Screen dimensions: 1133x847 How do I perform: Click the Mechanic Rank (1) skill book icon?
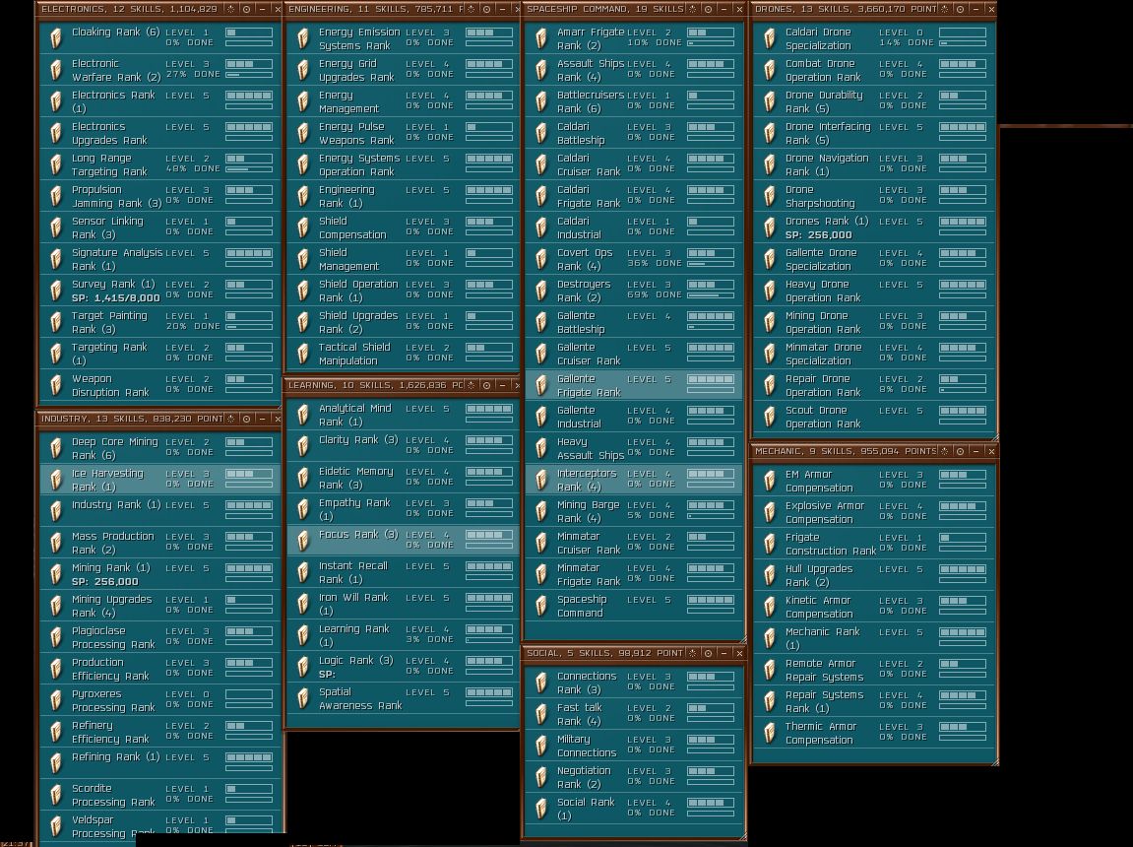click(771, 638)
